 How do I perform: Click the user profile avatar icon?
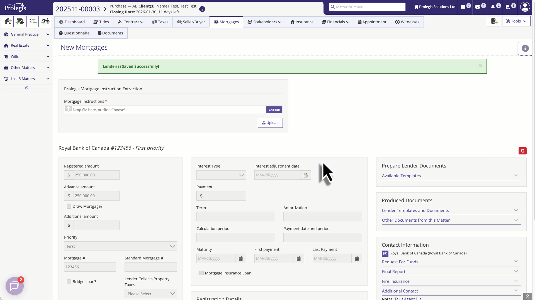525,7
